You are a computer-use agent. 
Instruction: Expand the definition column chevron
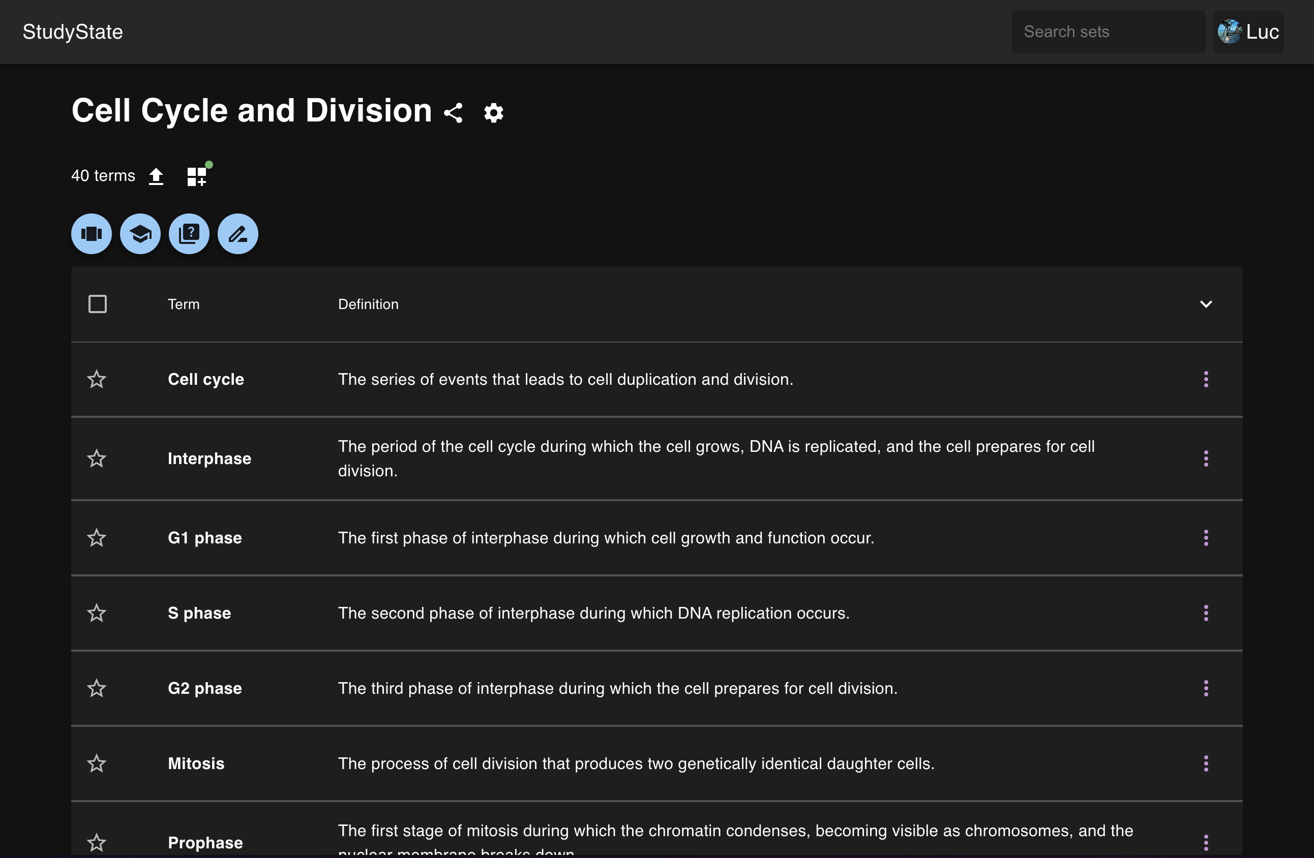pos(1206,304)
